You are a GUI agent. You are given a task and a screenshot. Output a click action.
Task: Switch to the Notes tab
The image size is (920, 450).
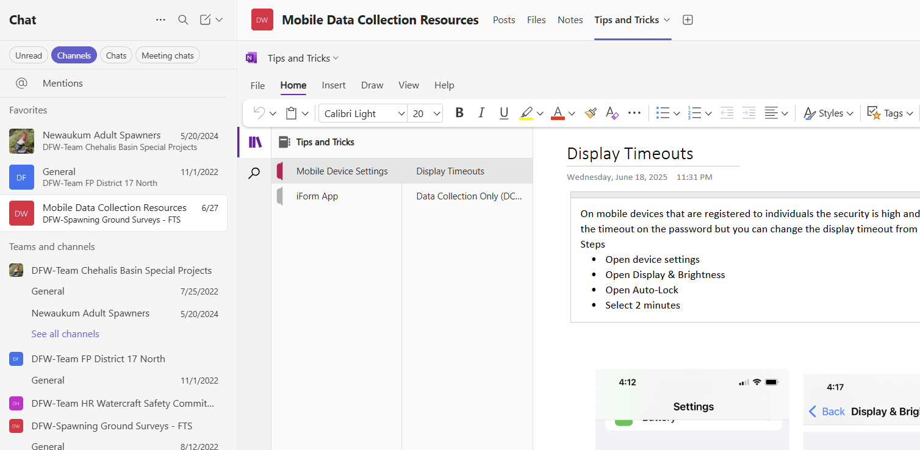(x=570, y=20)
